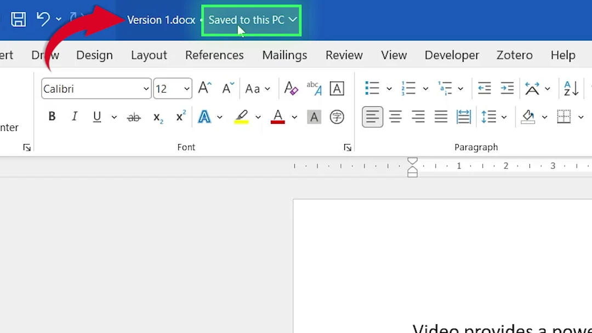This screenshot has height=333, width=592.
Task: Toggle Italic formatting
Action: 75,117
